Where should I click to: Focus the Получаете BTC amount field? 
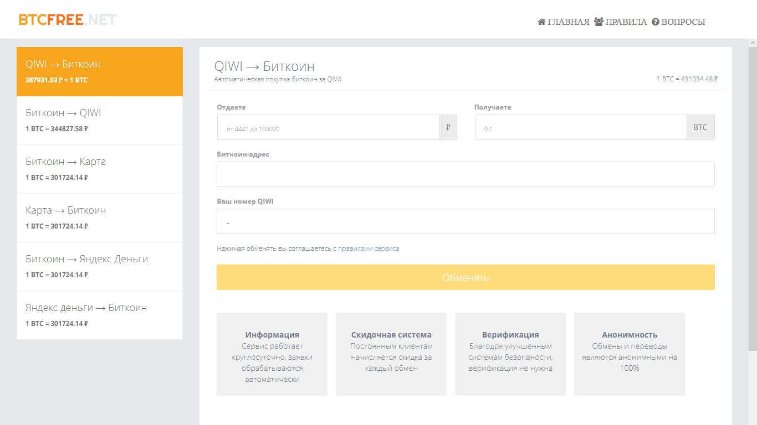tap(580, 128)
